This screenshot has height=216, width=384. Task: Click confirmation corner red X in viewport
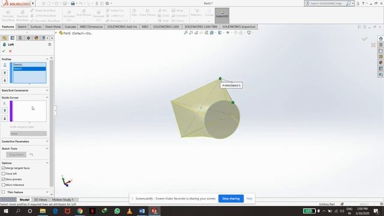(373, 45)
